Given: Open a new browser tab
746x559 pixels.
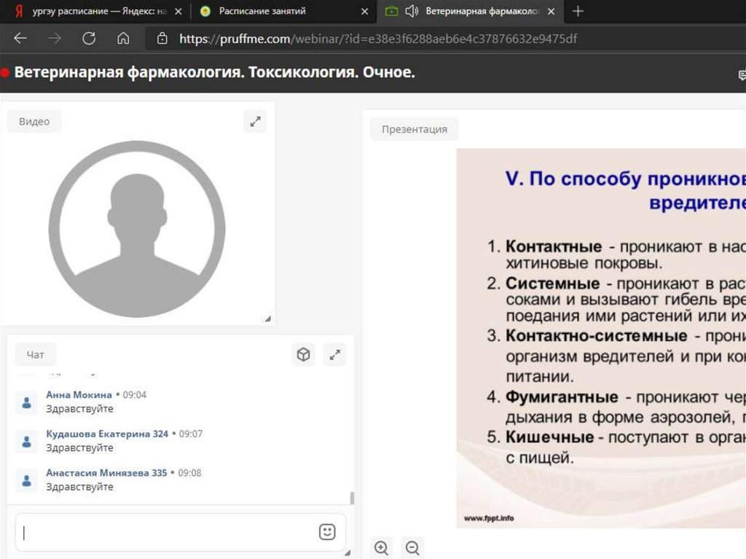Looking at the screenshot, I should pos(578,12).
